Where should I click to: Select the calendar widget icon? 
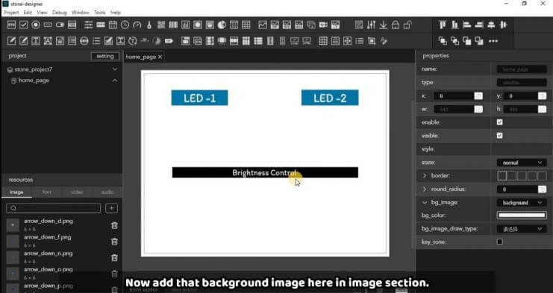[113, 25]
